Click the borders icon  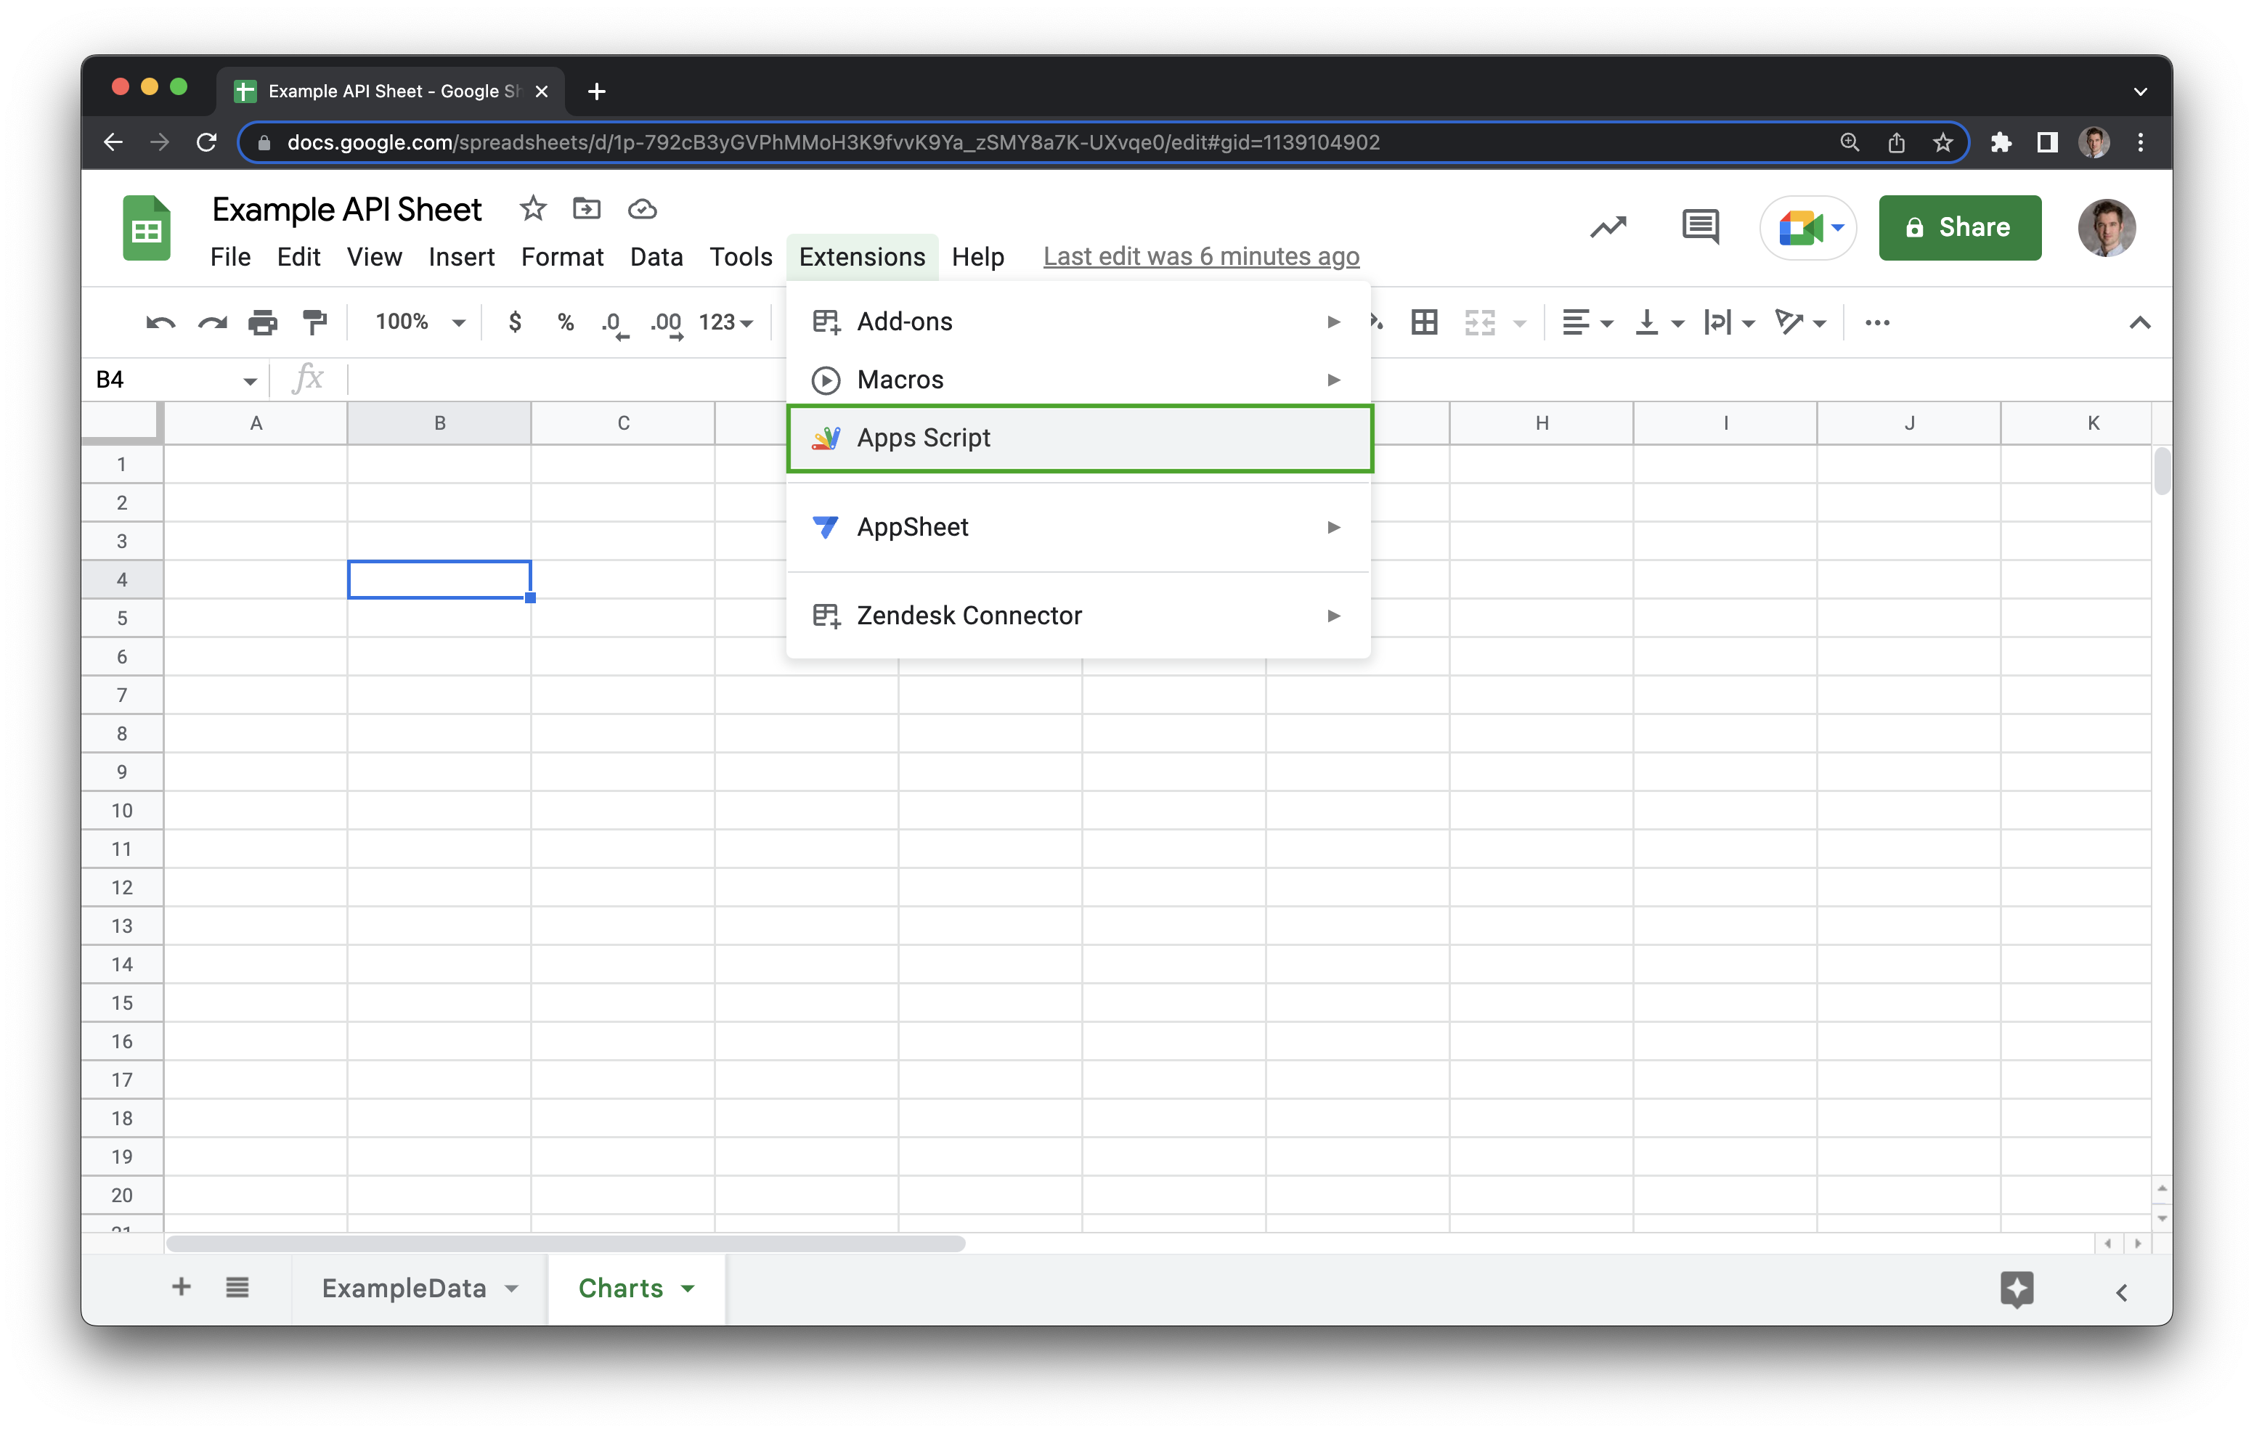[x=1424, y=323]
